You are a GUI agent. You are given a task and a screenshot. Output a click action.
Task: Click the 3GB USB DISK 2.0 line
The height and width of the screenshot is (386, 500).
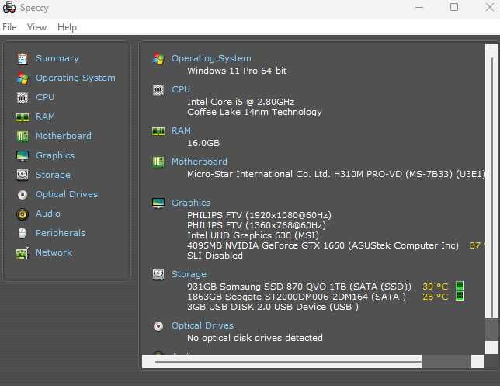click(x=273, y=307)
